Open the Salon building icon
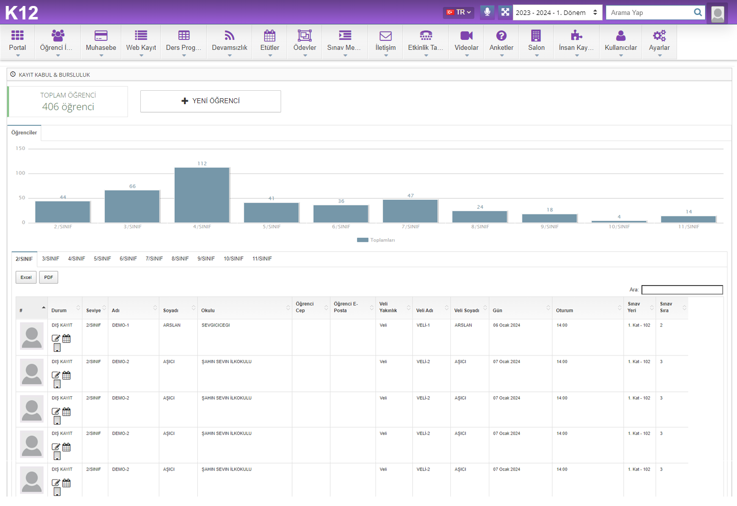Screen dimensions: 737x506 click(x=536, y=35)
